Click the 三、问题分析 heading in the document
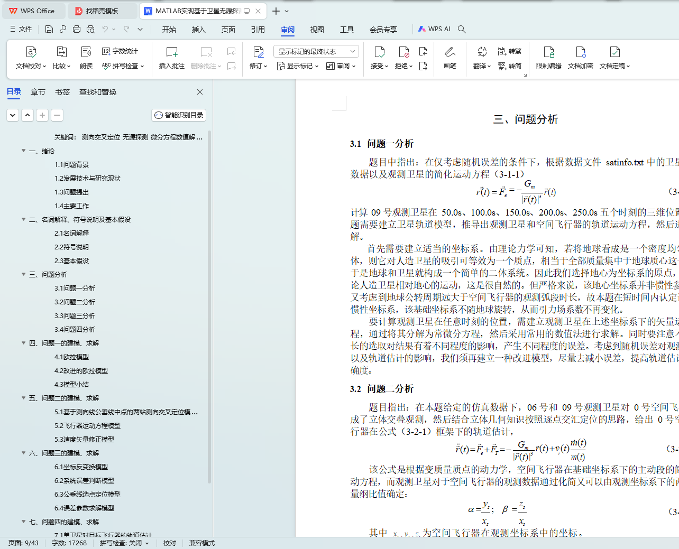 [x=526, y=119]
